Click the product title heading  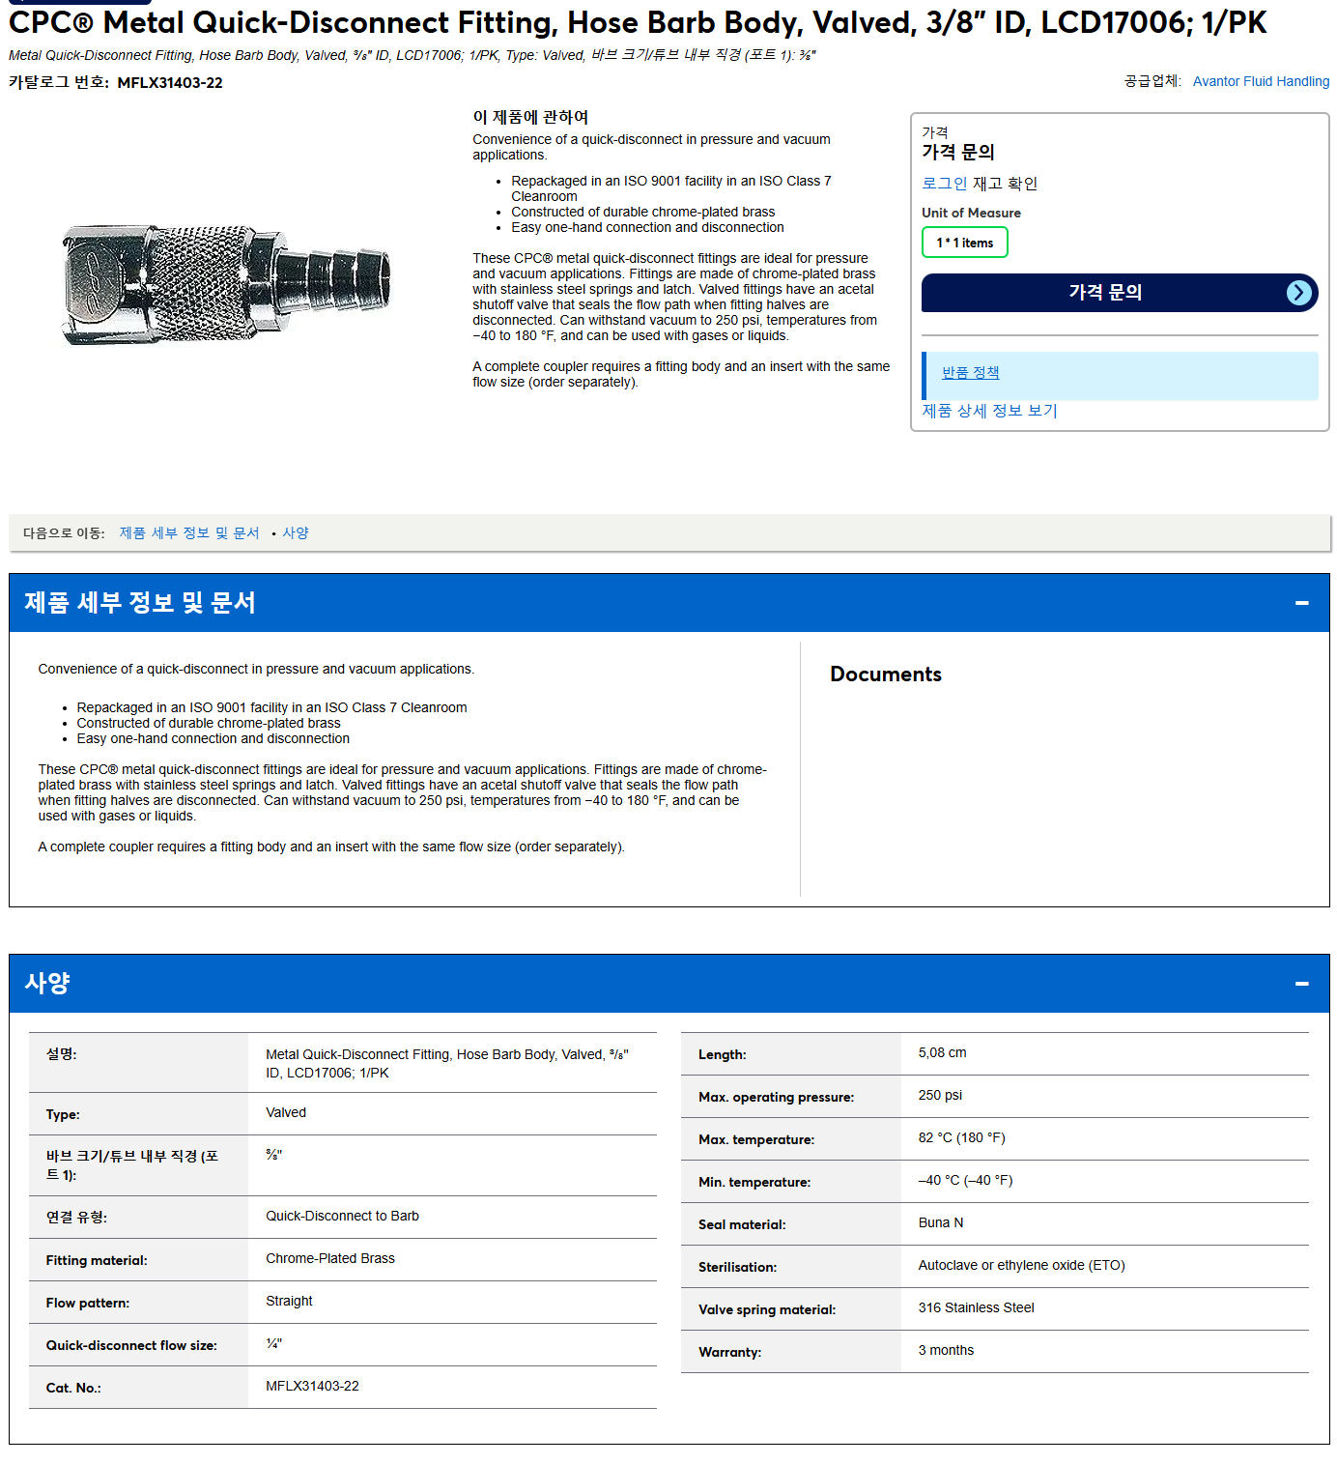pos(638,21)
